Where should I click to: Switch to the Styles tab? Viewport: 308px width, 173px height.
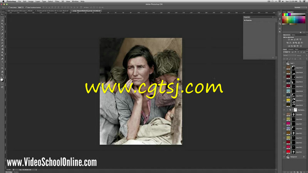[293, 35]
